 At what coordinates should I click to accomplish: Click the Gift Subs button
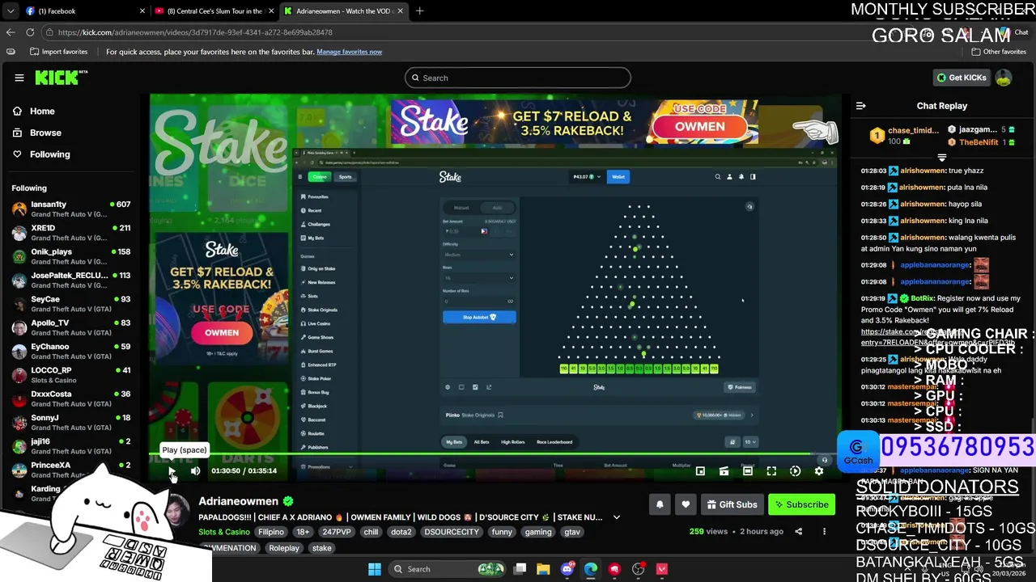(x=732, y=504)
